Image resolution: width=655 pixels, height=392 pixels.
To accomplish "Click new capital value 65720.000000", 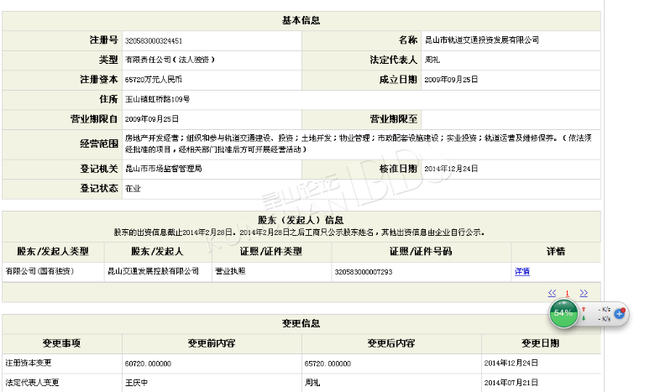I will coord(327,363).
